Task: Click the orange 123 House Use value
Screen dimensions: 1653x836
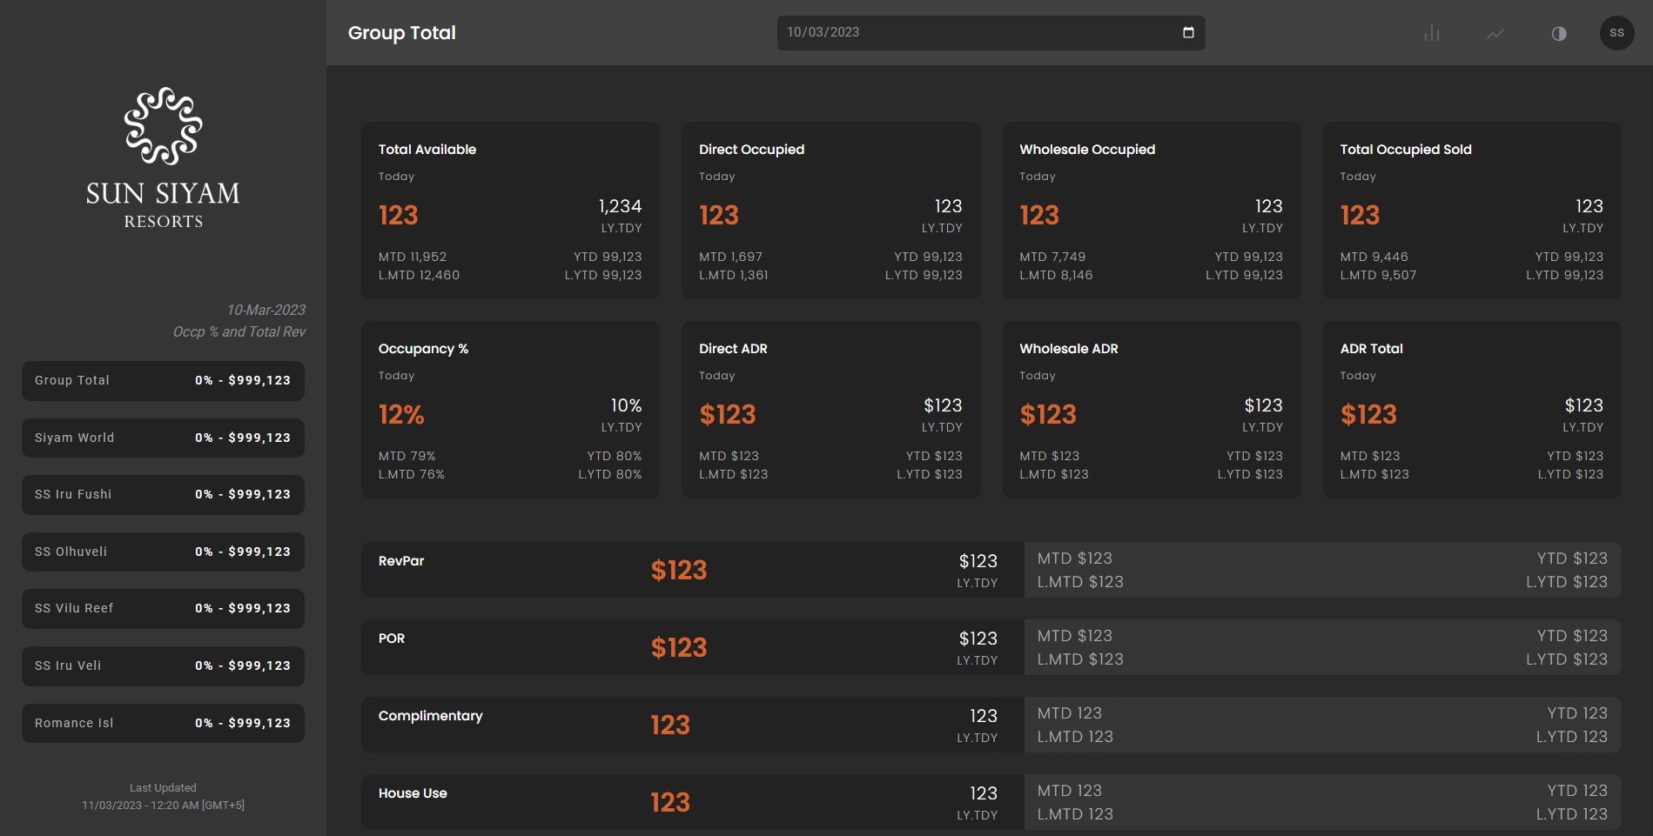Action: point(670,803)
